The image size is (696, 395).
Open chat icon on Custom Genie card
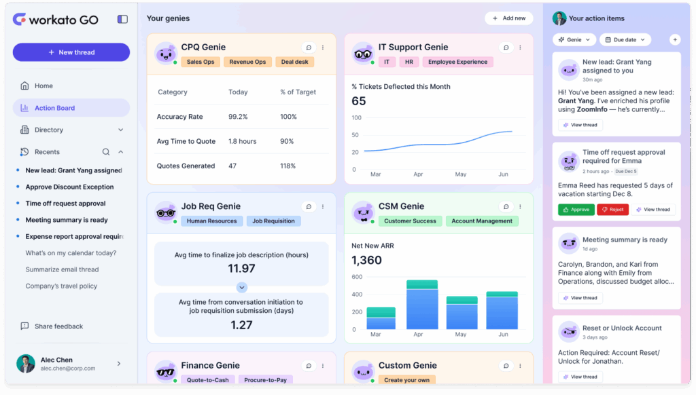506,366
